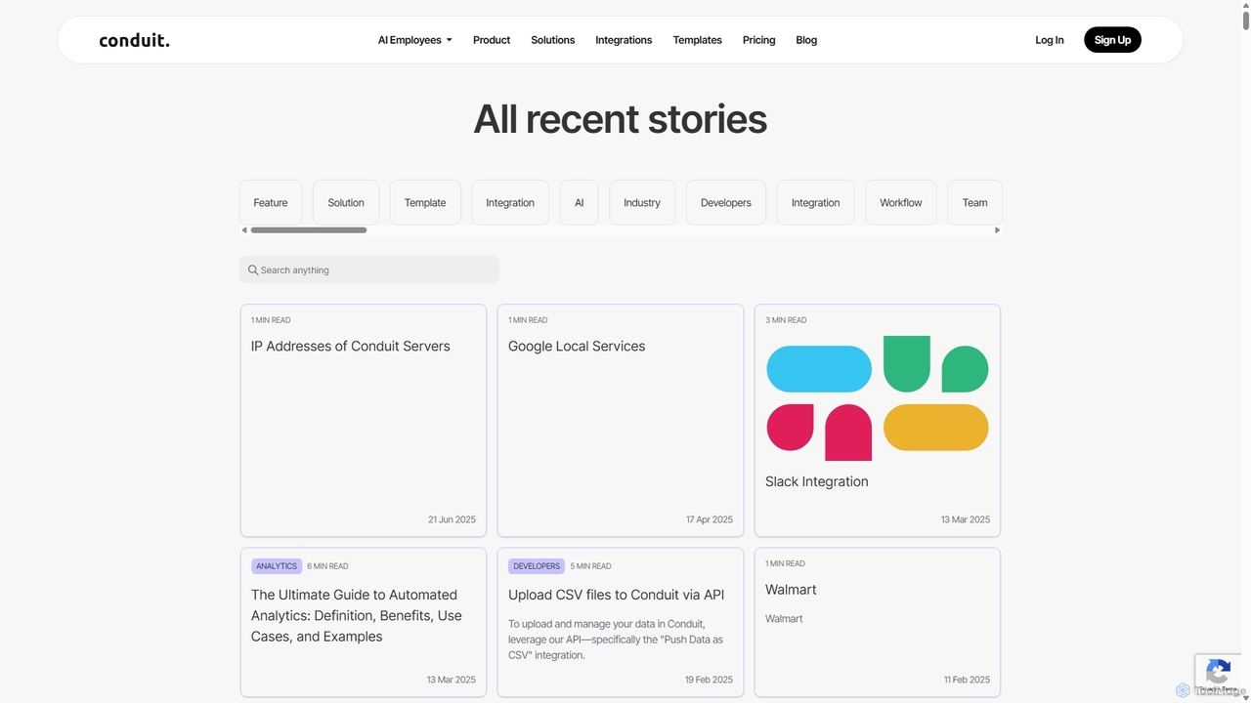Open the Solutions menu item
Image resolution: width=1251 pixels, height=703 pixels.
tap(553, 40)
